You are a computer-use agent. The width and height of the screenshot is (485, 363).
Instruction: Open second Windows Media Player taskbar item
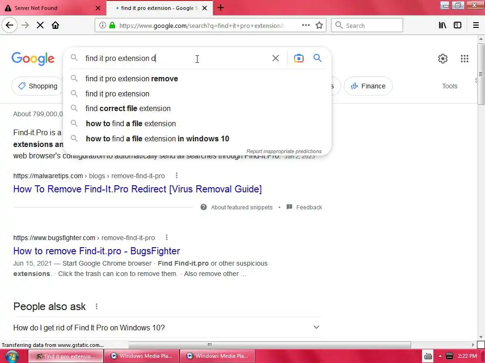tap(217, 356)
